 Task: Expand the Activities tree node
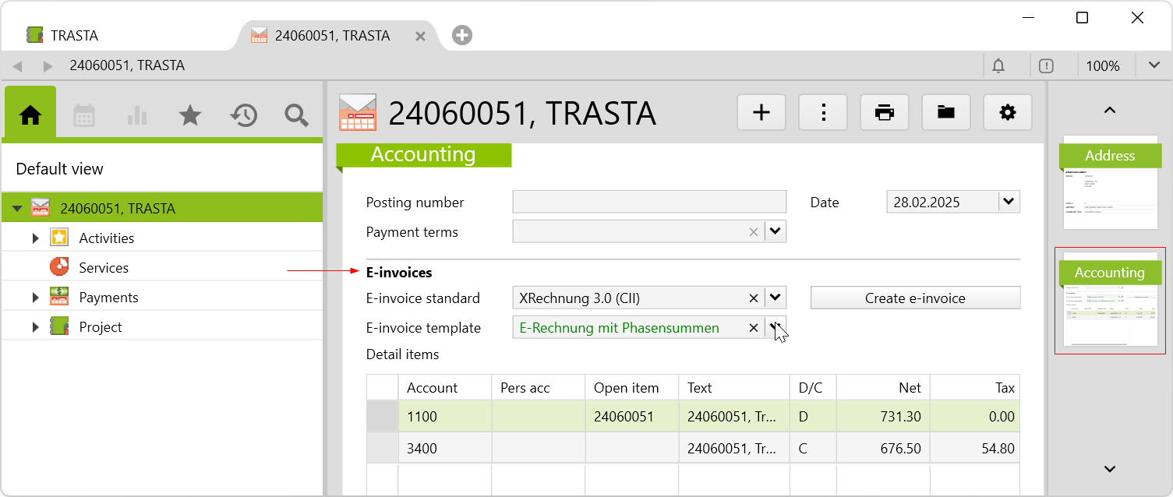pos(35,238)
